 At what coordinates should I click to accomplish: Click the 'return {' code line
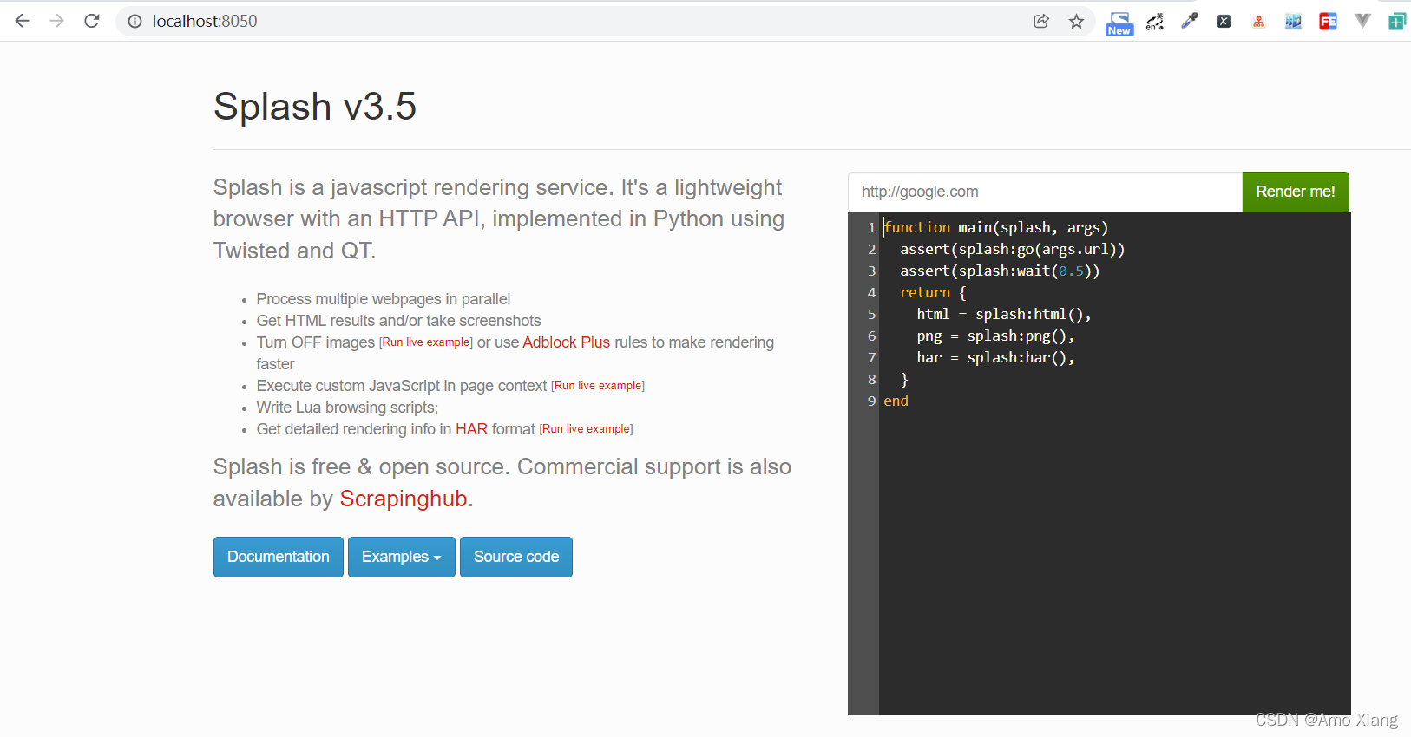[933, 292]
